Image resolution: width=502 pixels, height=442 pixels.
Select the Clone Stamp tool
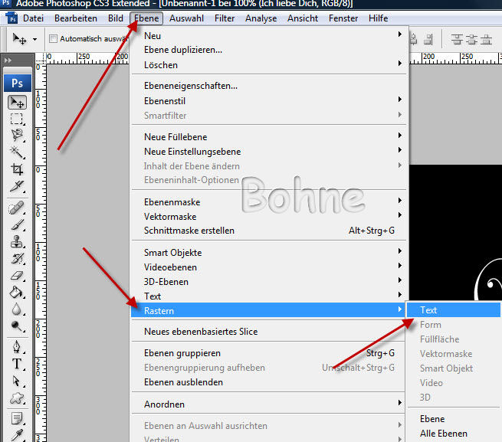[17, 242]
